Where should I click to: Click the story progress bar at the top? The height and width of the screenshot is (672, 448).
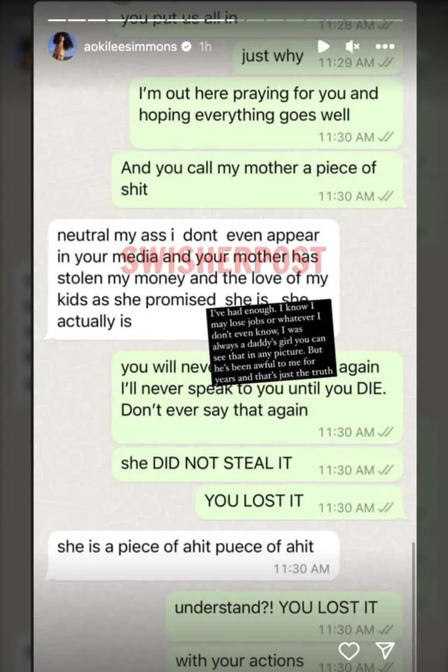[225, 20]
